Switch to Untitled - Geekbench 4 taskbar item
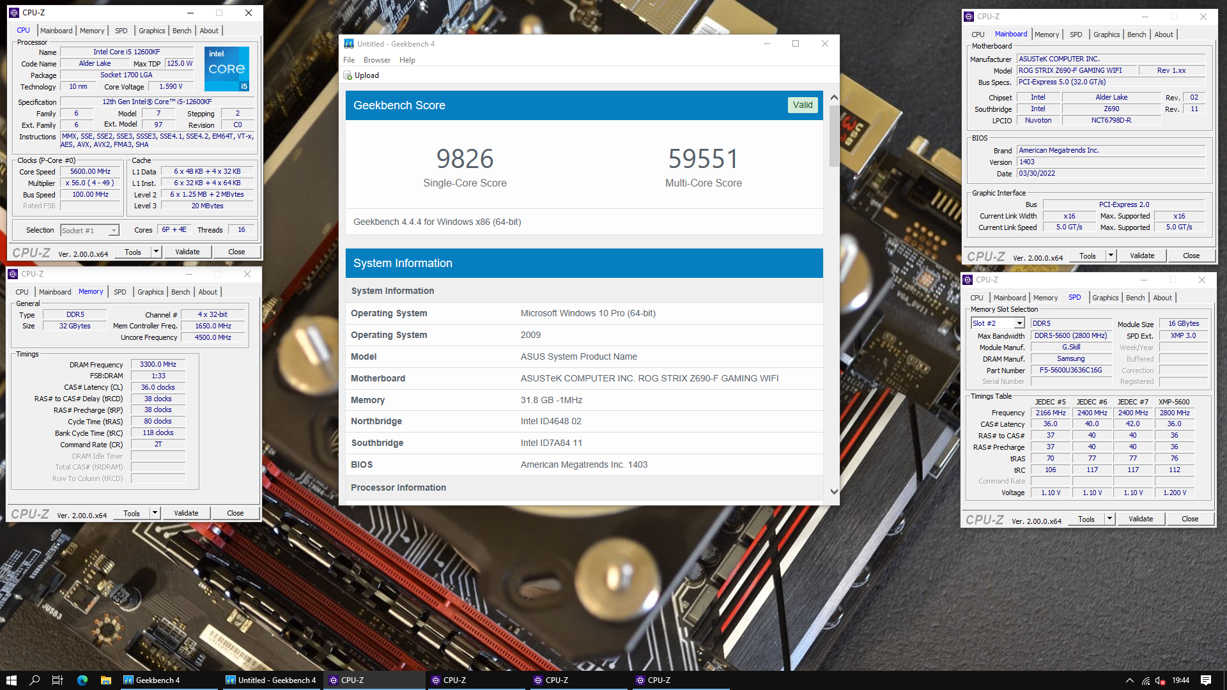Screen dimensions: 1227x690 pyautogui.click(x=270, y=680)
